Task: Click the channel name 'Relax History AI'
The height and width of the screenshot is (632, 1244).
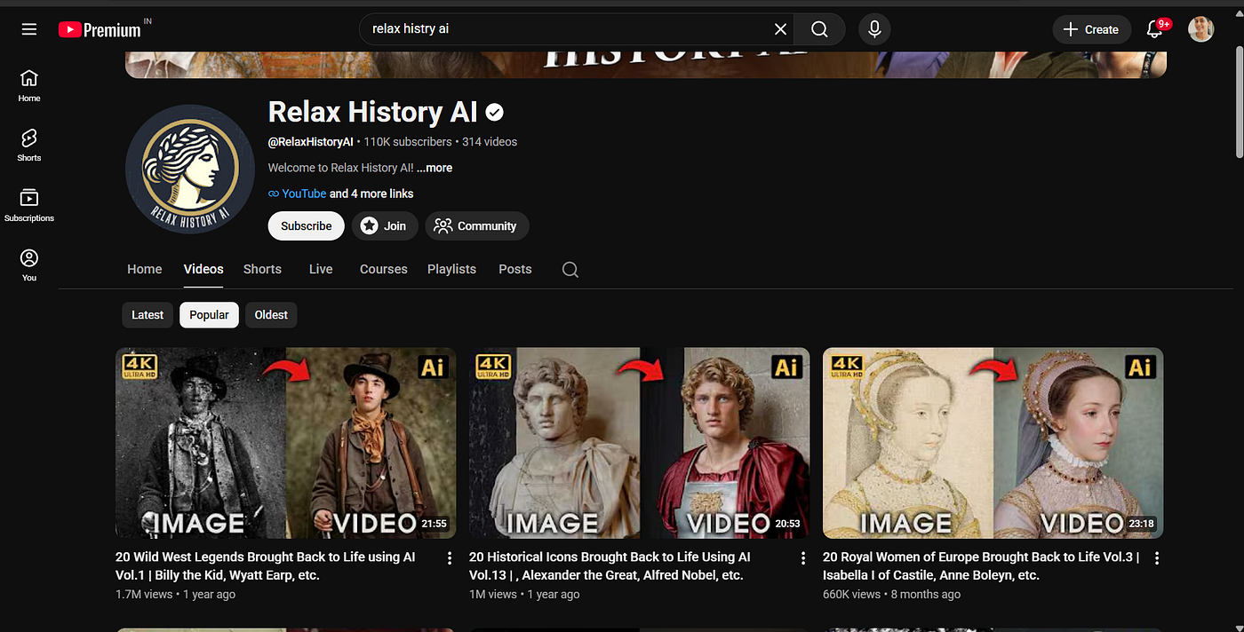Action: (373, 113)
